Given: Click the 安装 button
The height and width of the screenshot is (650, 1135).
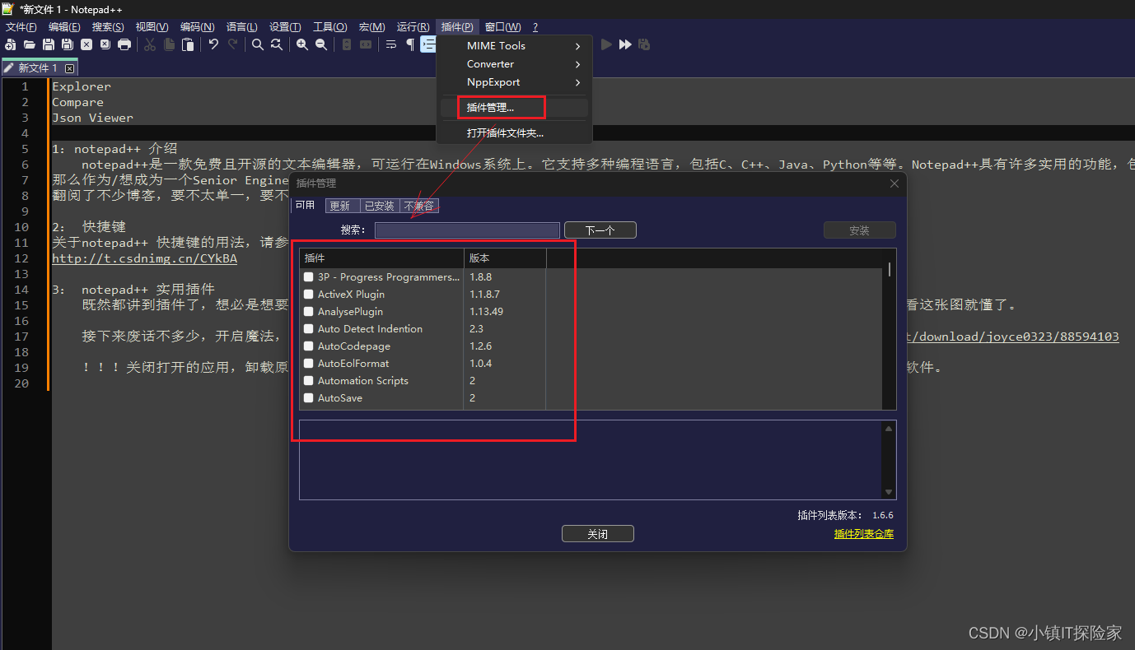Looking at the screenshot, I should tap(859, 230).
